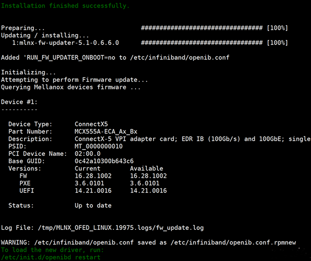Select the 'Device #1:' heading

19,102
